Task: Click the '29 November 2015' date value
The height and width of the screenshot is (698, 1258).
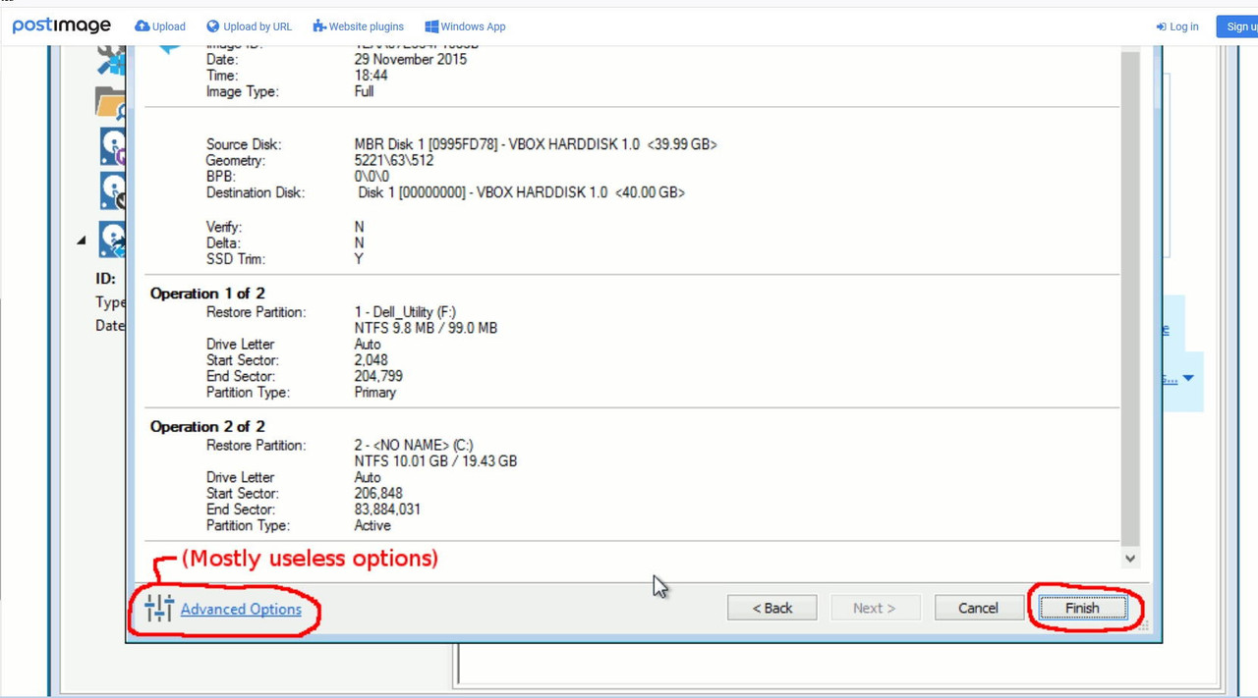Action: (x=411, y=59)
